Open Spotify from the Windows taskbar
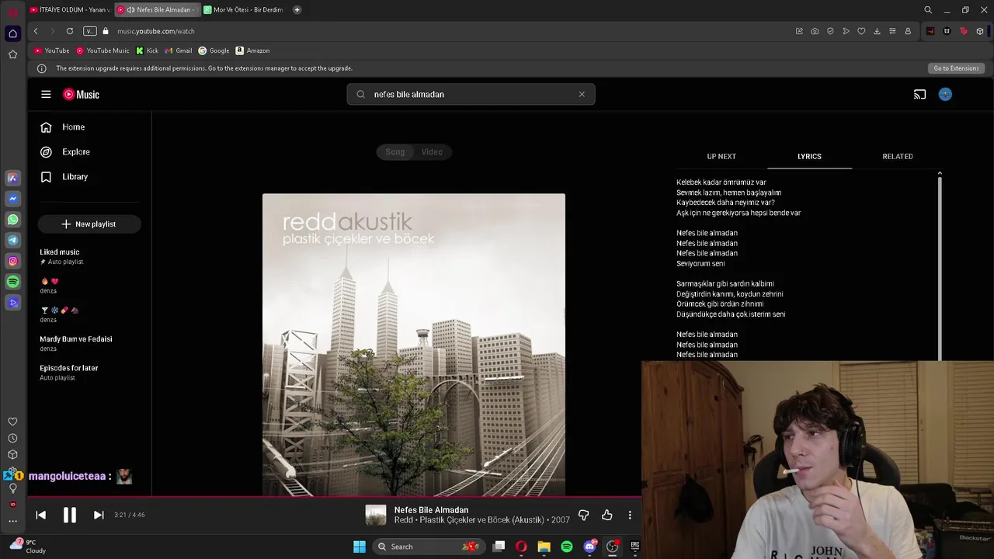The width and height of the screenshot is (994, 559). (x=567, y=547)
